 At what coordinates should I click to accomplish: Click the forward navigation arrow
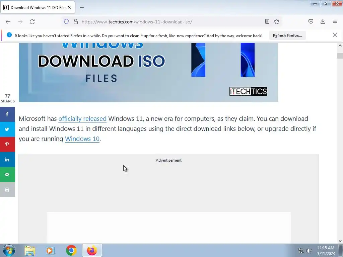click(20, 22)
